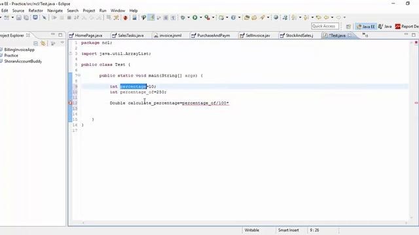Open the web browser globe icon
Image resolution: width=419 pixels, height=235 pixels.
coord(276,18)
